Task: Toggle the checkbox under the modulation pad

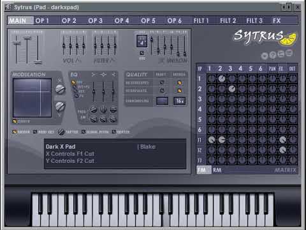Action: pyautogui.click(x=15, y=121)
